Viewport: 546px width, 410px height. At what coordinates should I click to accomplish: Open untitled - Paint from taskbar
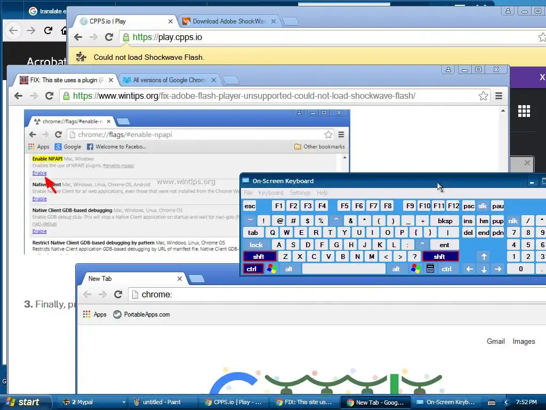click(x=162, y=403)
